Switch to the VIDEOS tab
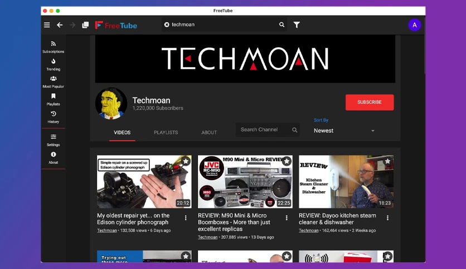 click(122, 132)
